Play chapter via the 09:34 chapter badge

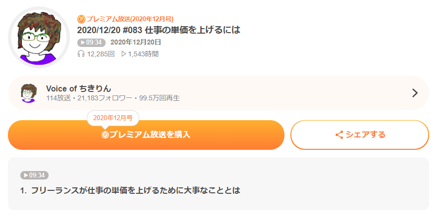(x=34, y=176)
